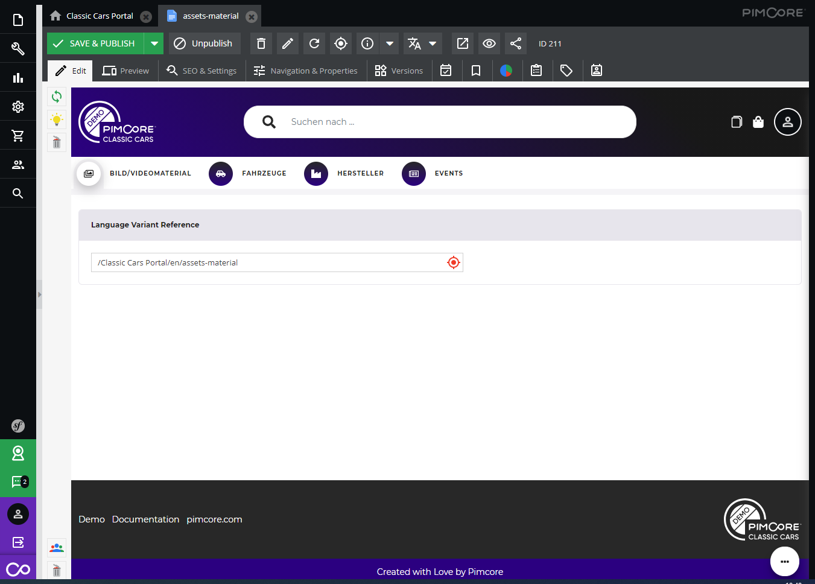
Task: Click Save & Publish button
Action: tap(95, 43)
